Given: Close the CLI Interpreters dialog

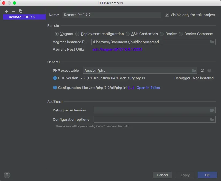Looking at the screenshot, I should [x=4, y=3].
